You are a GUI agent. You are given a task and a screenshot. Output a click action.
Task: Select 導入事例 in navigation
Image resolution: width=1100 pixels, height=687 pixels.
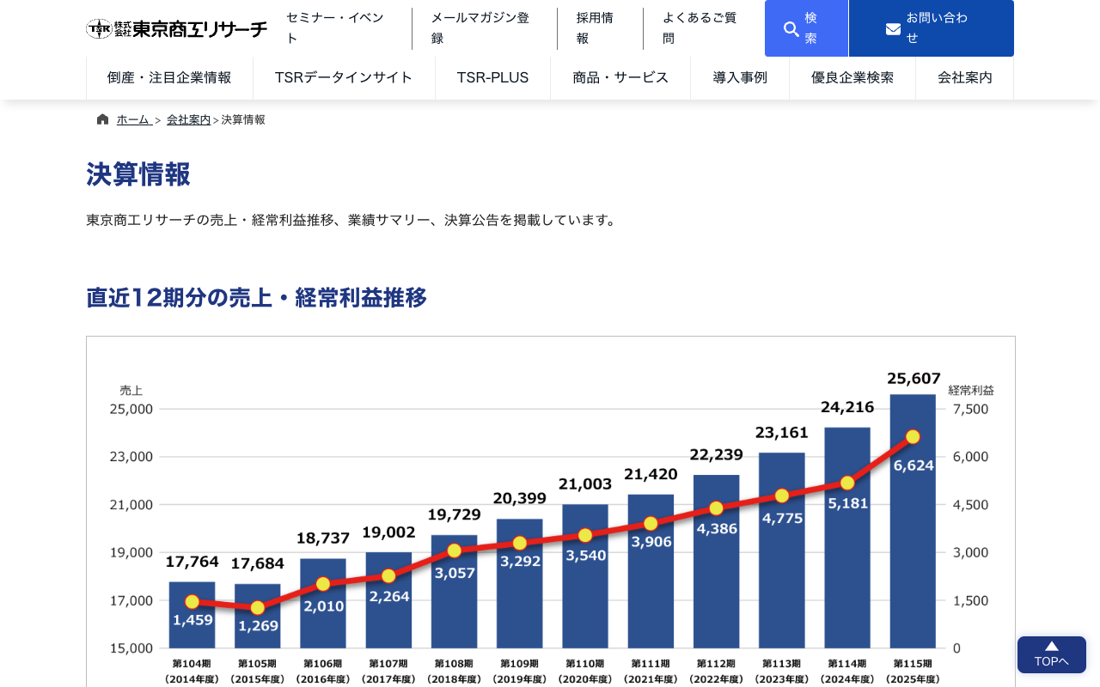[x=739, y=77]
